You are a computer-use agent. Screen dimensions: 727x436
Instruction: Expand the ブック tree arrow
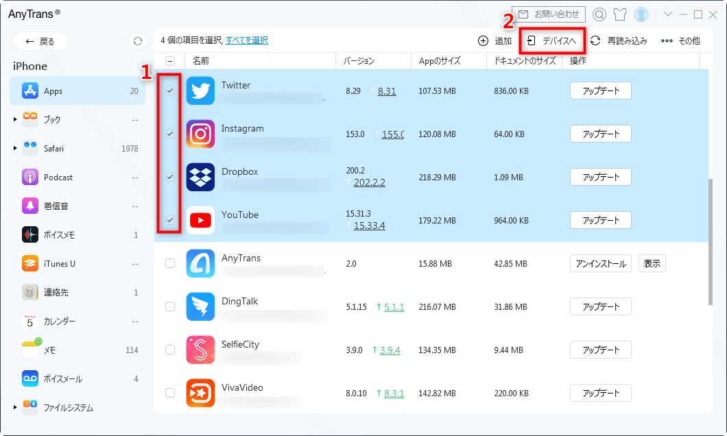click(x=15, y=119)
